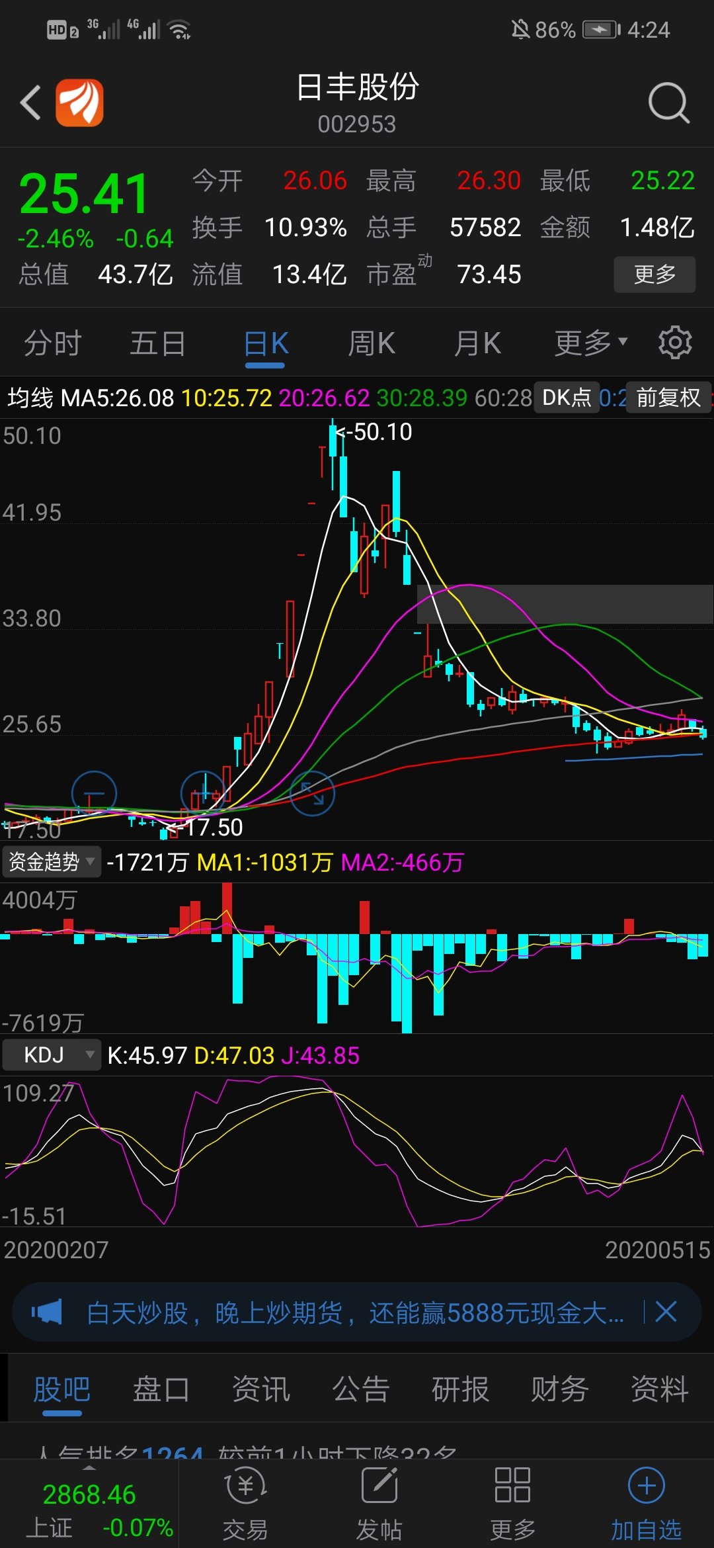Tap the gray shaded zone on K-line chart
The height and width of the screenshot is (1548, 714).
tap(565, 604)
